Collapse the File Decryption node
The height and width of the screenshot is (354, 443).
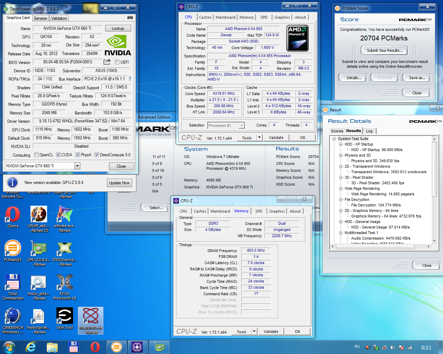[x=341, y=199]
